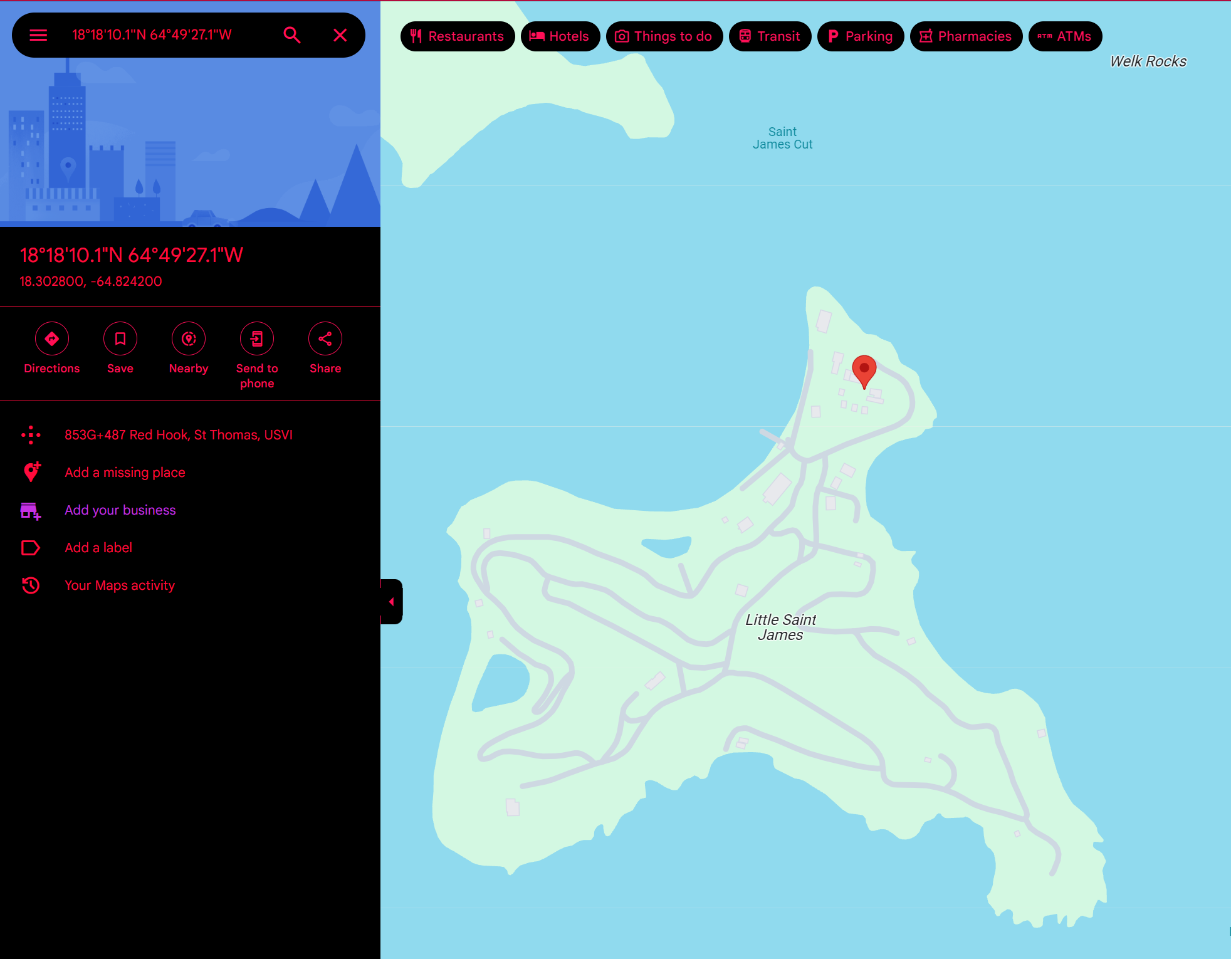
Task: Clear the search with the X icon
Action: click(x=340, y=35)
